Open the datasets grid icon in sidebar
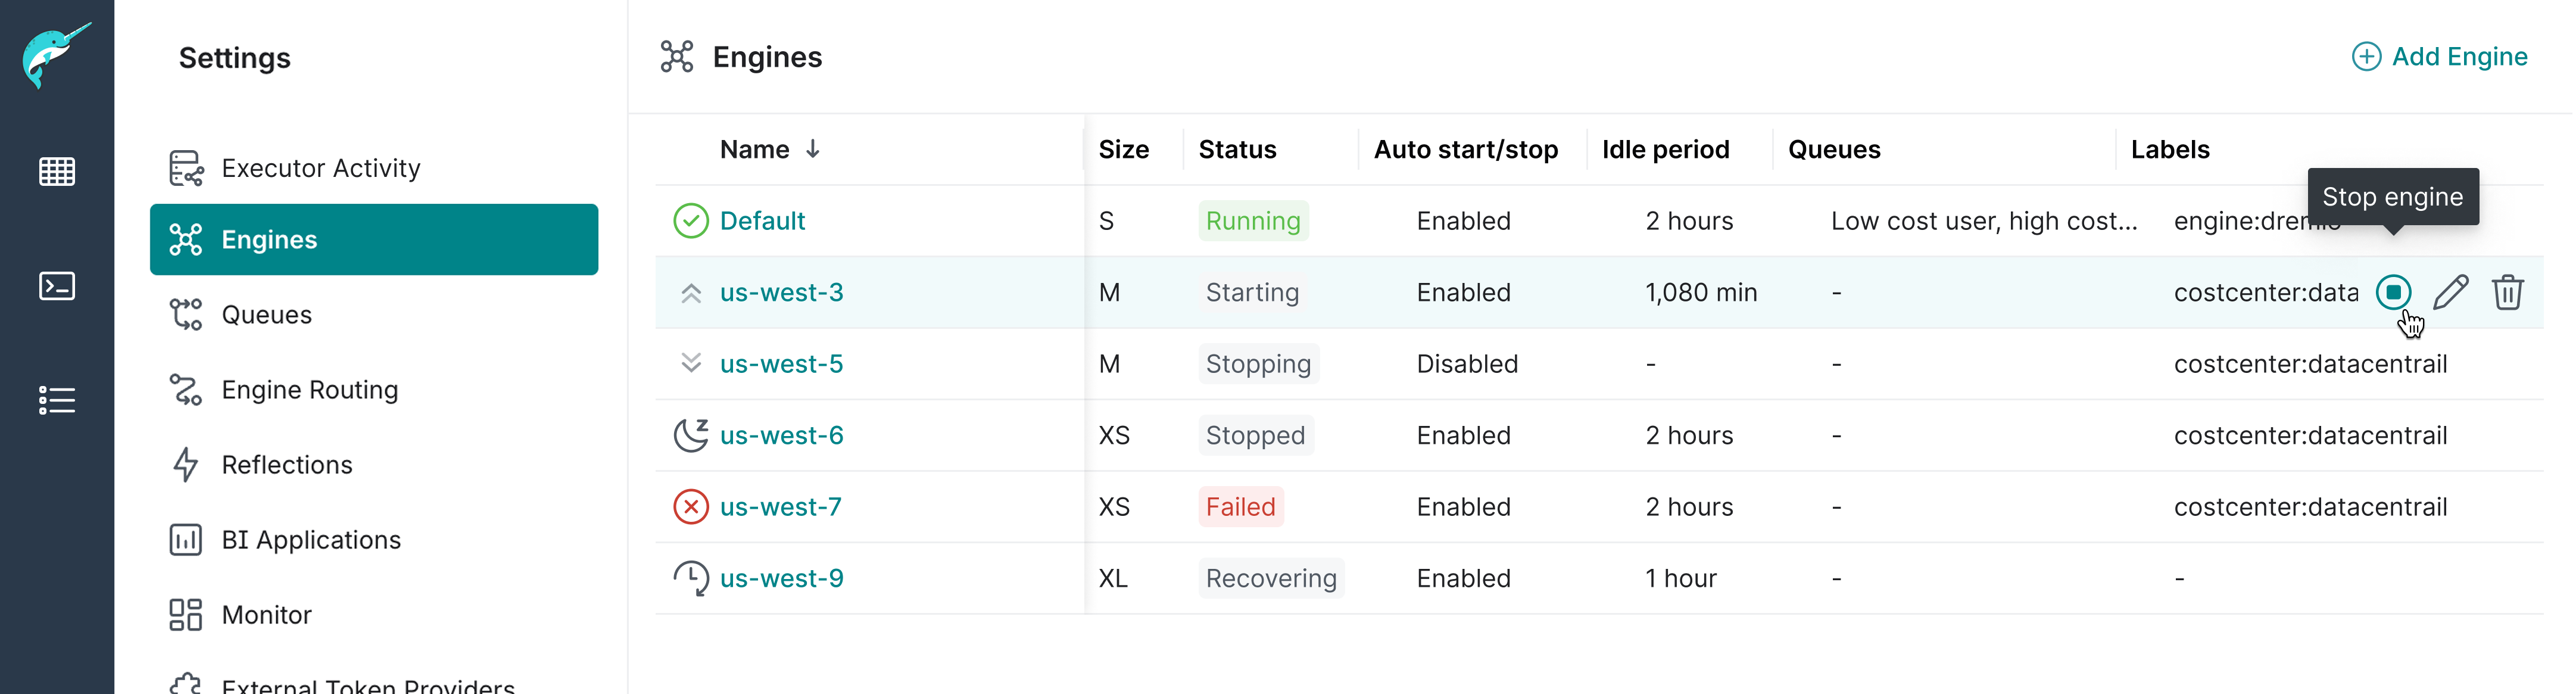Image resolution: width=2576 pixels, height=694 pixels. 57,172
